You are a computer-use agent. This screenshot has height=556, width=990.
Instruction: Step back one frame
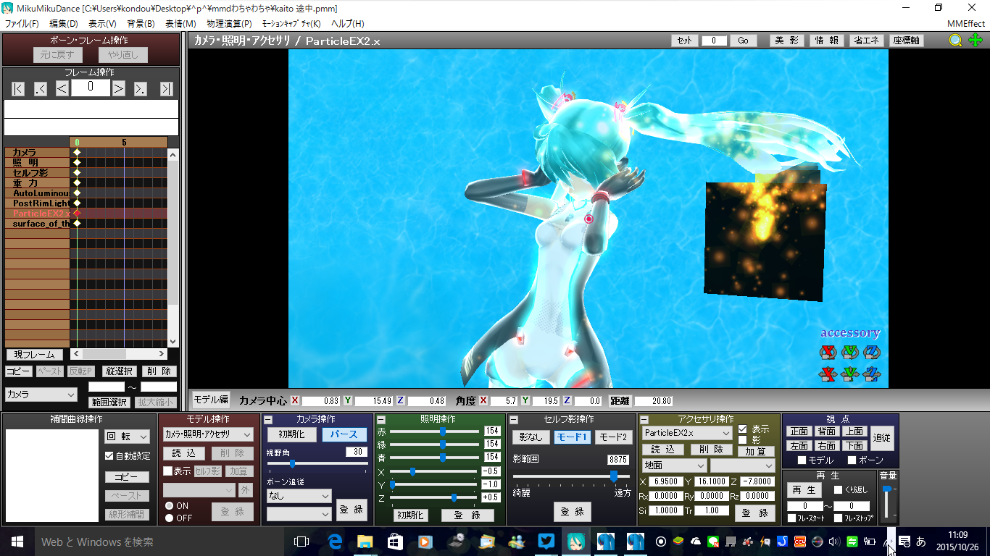point(62,89)
